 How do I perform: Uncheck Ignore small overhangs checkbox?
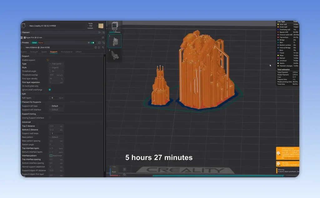click(50, 90)
